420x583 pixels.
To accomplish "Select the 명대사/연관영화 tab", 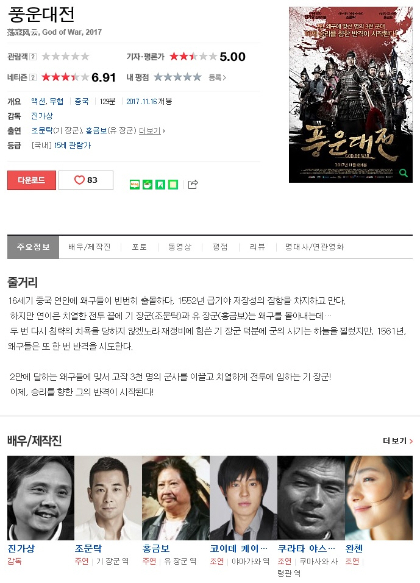I will pyautogui.click(x=315, y=247).
